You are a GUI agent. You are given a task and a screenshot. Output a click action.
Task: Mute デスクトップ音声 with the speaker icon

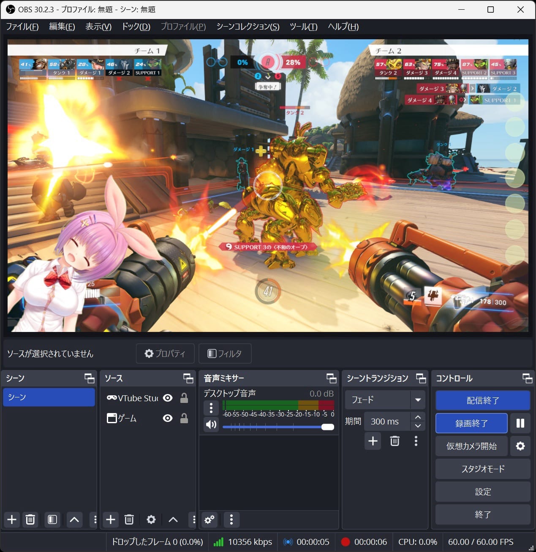(211, 424)
